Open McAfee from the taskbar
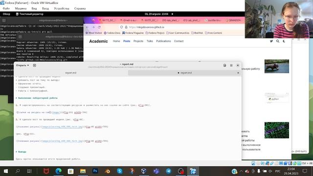Viewport: 313px width, 176px height. (x=46, y=171)
